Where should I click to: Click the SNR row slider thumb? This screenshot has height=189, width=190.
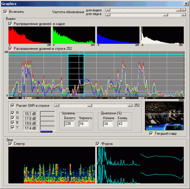point(90,105)
